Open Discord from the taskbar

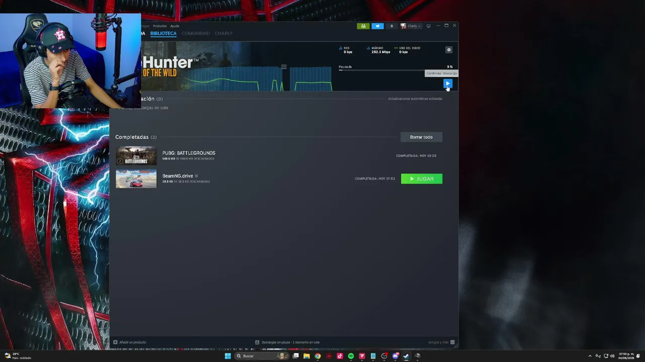(395, 356)
